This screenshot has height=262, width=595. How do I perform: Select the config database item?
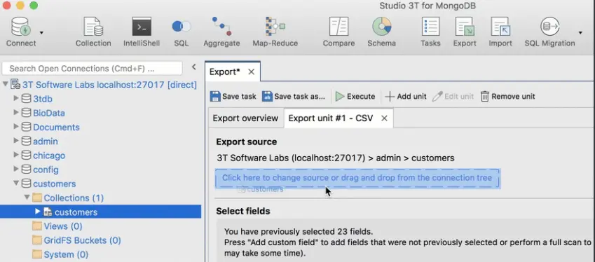pos(46,170)
